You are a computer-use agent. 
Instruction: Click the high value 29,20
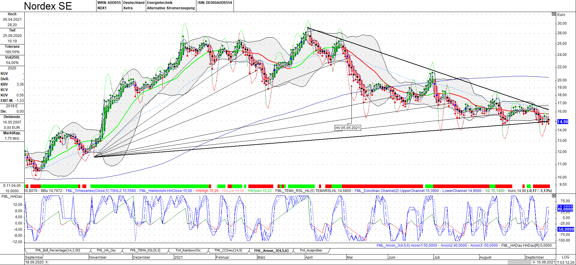pos(12,25)
